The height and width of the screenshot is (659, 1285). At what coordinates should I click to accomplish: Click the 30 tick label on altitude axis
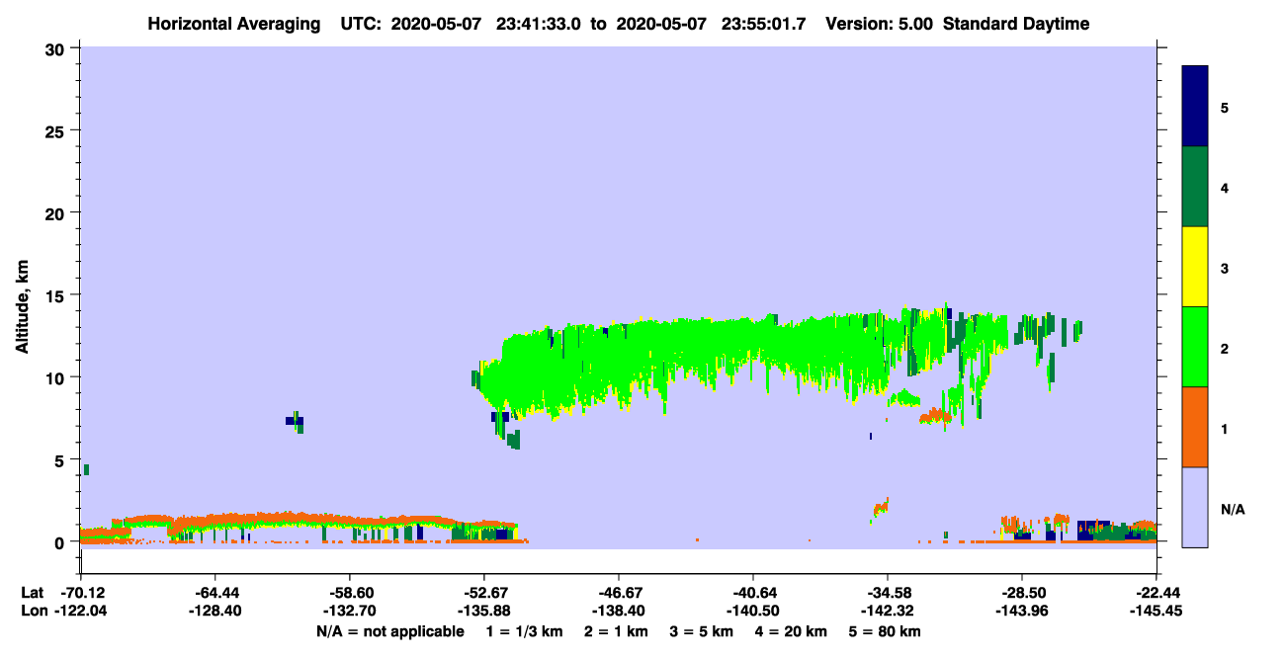click(57, 47)
